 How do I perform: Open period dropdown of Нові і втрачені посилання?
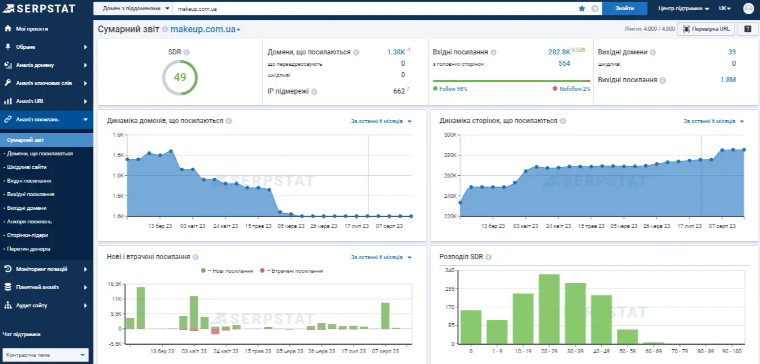coord(381,257)
